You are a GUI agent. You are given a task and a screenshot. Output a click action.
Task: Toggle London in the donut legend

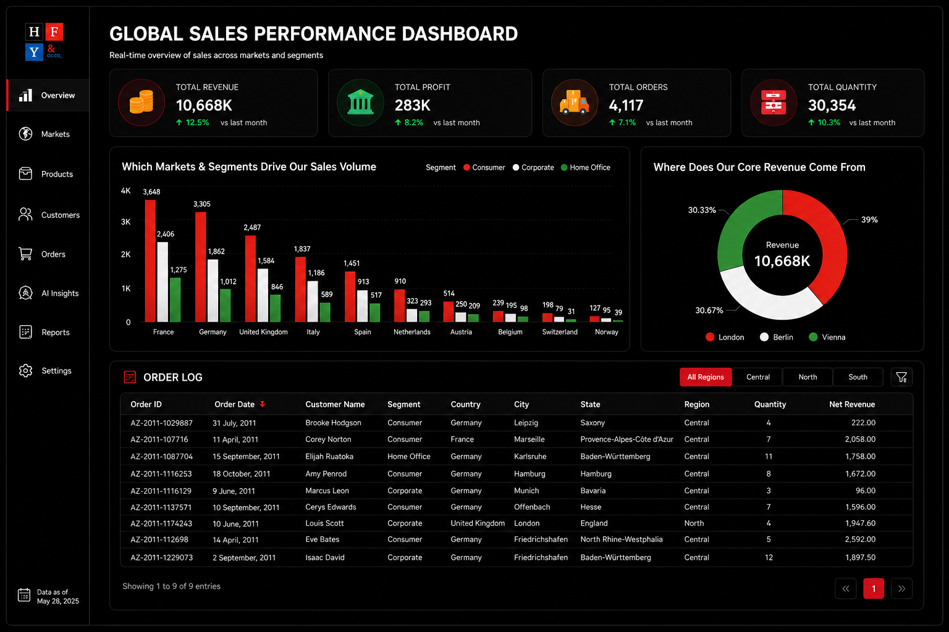(x=725, y=337)
